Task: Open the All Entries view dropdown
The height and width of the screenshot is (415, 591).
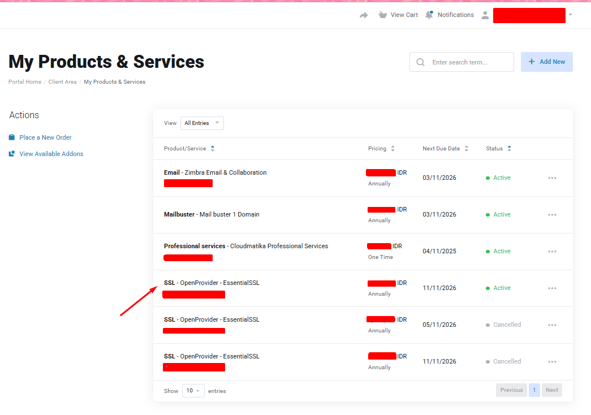Action: (x=202, y=123)
